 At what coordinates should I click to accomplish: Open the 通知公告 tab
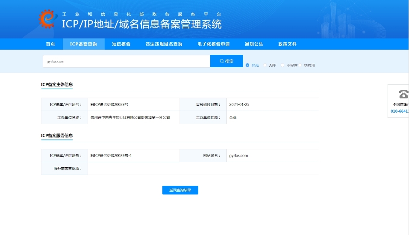pos(254,44)
